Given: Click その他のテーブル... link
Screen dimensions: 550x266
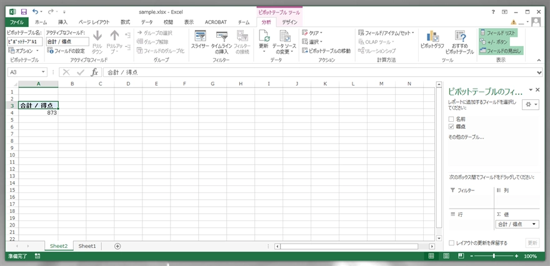Looking at the screenshot, I should click(x=466, y=137).
